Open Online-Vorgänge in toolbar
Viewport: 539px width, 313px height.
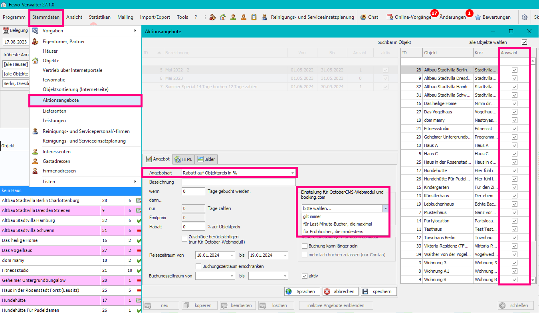click(x=410, y=17)
